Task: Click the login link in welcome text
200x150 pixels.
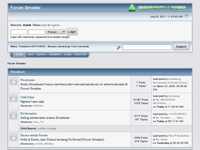Action: pos(44,25)
